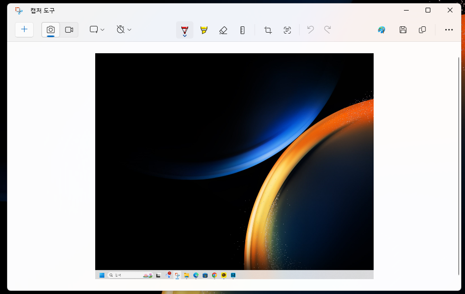Switch to the video recording mode
Viewport: 465px width, 294px height.
tap(69, 30)
